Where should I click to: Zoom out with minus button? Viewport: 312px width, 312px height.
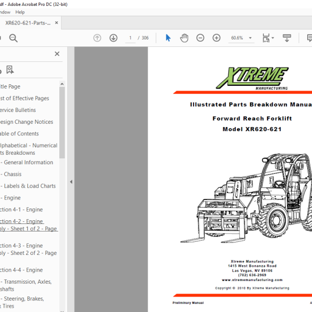pos(200,38)
